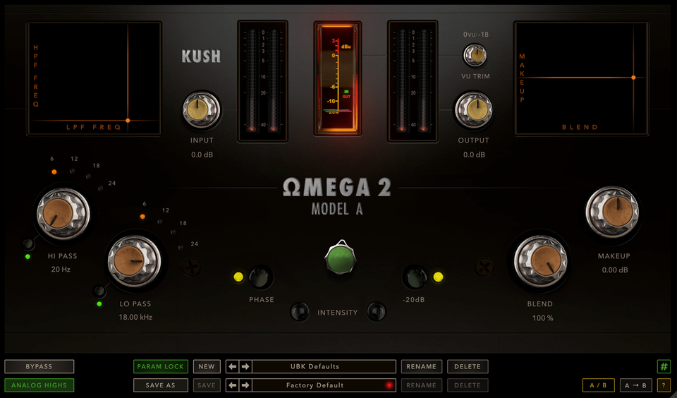The width and height of the screenshot is (677, 398).
Task: Click the Blend knob
Action: pos(541,261)
